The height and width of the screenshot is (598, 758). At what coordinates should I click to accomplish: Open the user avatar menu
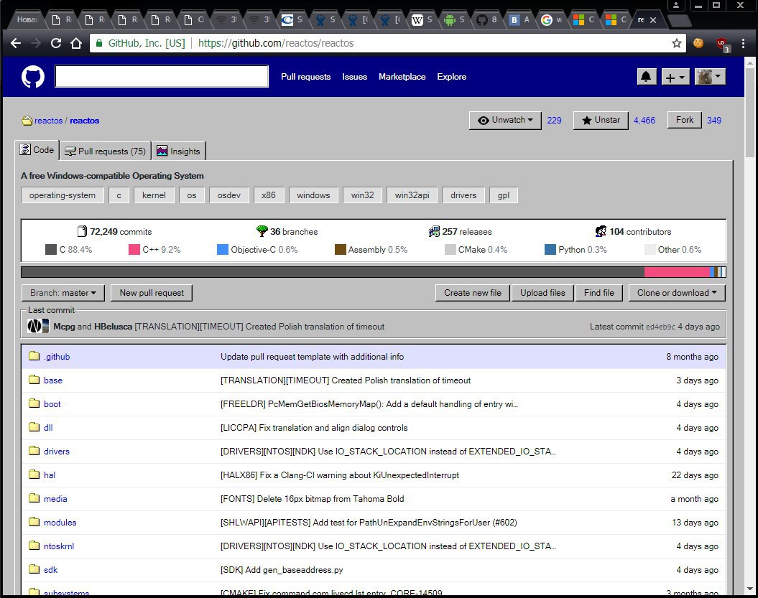coord(710,77)
